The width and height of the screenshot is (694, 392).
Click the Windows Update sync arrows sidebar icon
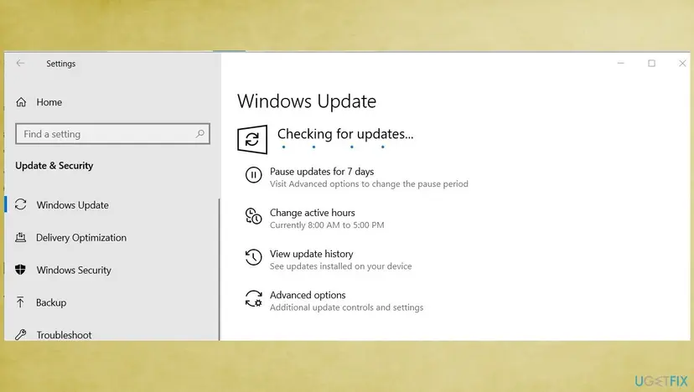[x=21, y=204]
